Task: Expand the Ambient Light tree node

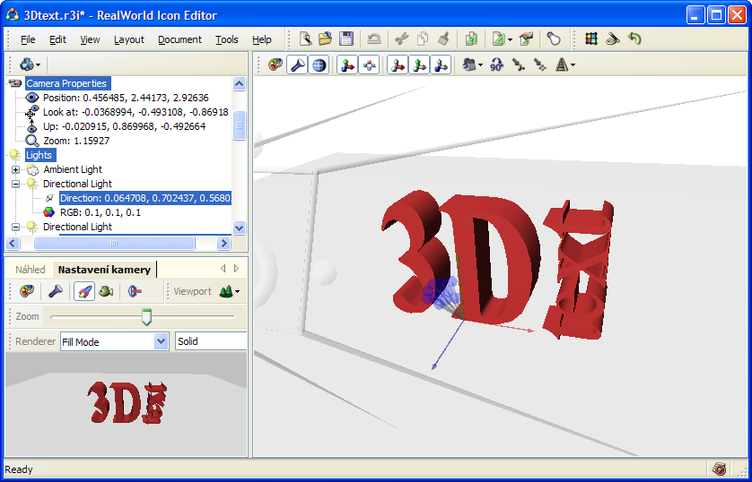Action: (x=16, y=169)
